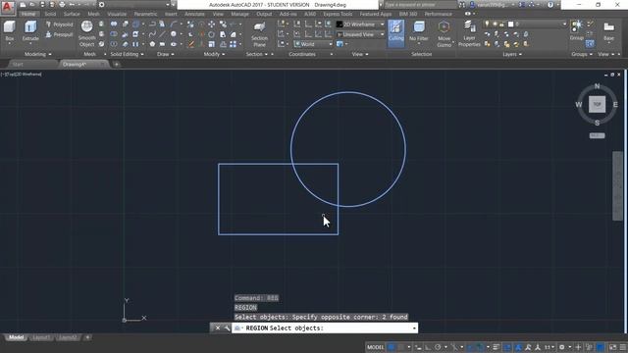The height and width of the screenshot is (353, 628).
Task: Toggle Clean Screen mode in status bar
Action: pos(612,347)
